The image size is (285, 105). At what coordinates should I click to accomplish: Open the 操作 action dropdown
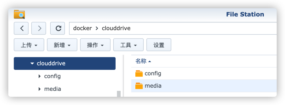(95, 45)
